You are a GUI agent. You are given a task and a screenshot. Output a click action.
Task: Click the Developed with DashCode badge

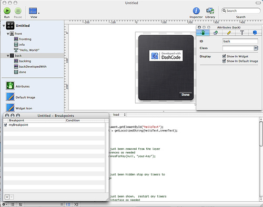pos(166,56)
